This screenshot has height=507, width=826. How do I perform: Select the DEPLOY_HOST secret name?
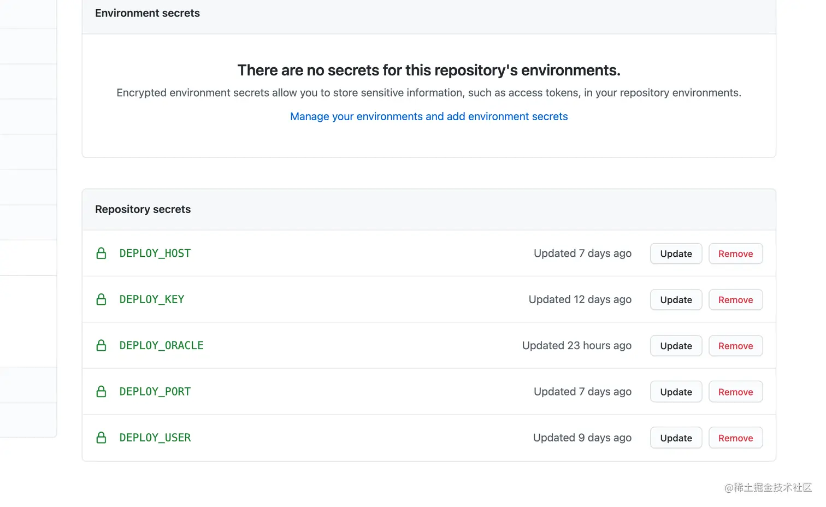[155, 253]
